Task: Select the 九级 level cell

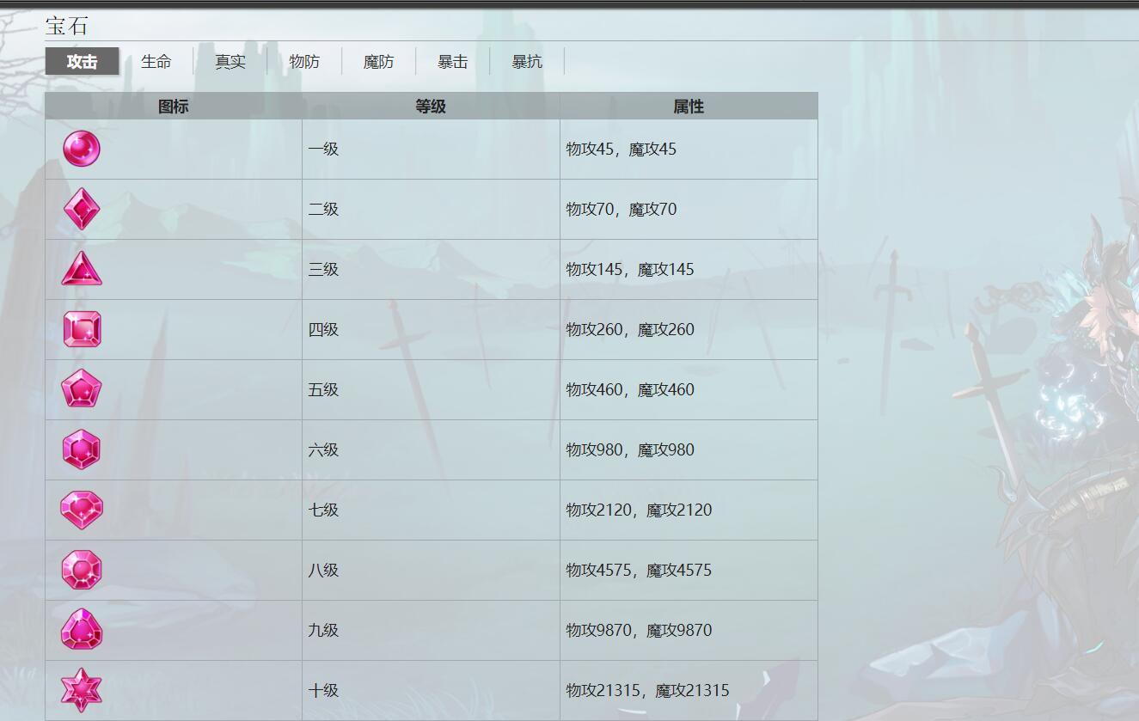Action: pyautogui.click(x=431, y=631)
